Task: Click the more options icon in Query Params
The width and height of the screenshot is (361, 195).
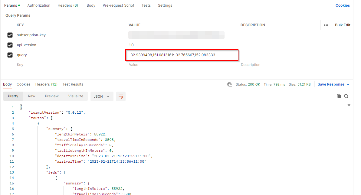Action: 326,25
